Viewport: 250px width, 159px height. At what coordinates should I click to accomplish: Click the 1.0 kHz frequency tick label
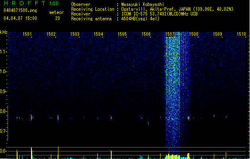3,72
